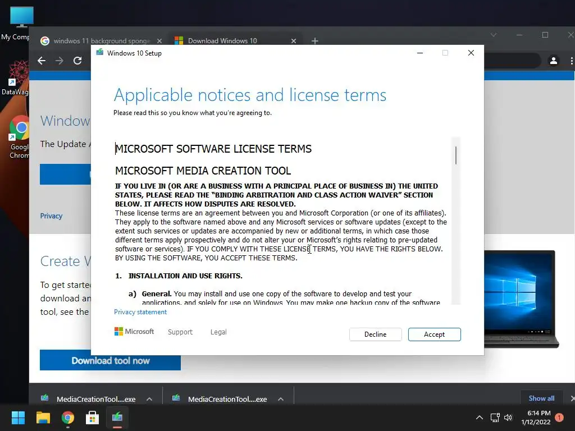
Task: Go forward in Chrome
Action: (x=60, y=61)
